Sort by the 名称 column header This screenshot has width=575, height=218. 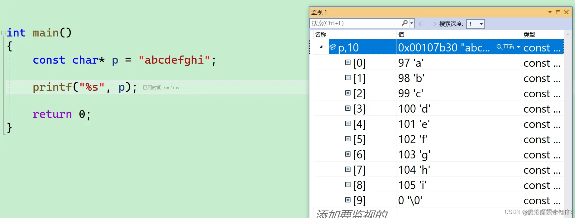coord(355,34)
